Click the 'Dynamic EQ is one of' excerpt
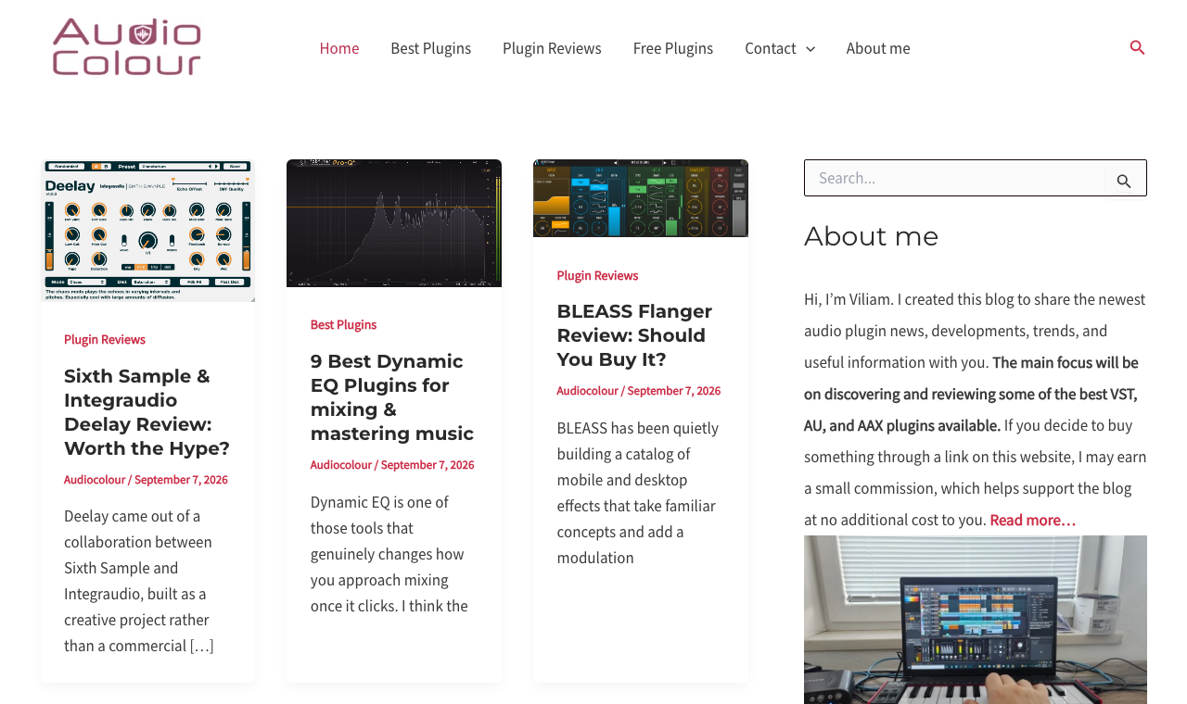 coord(389,554)
